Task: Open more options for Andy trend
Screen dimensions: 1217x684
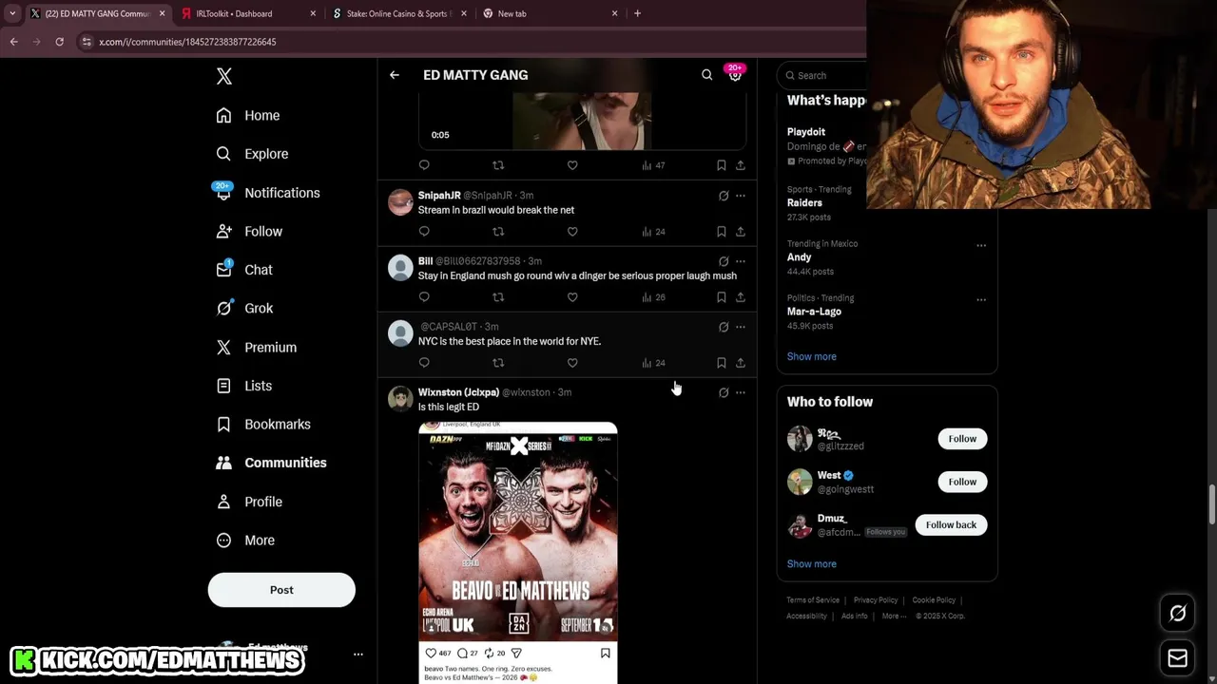Action: (x=981, y=245)
